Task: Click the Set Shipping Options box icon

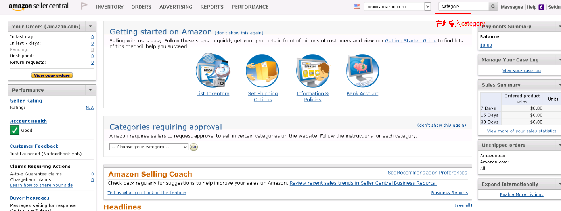Action: pos(262,71)
